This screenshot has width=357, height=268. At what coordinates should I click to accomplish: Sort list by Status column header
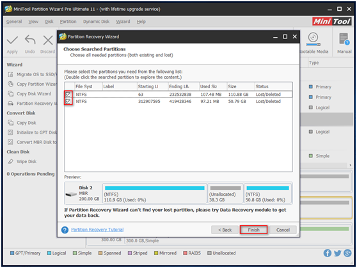[273, 86]
